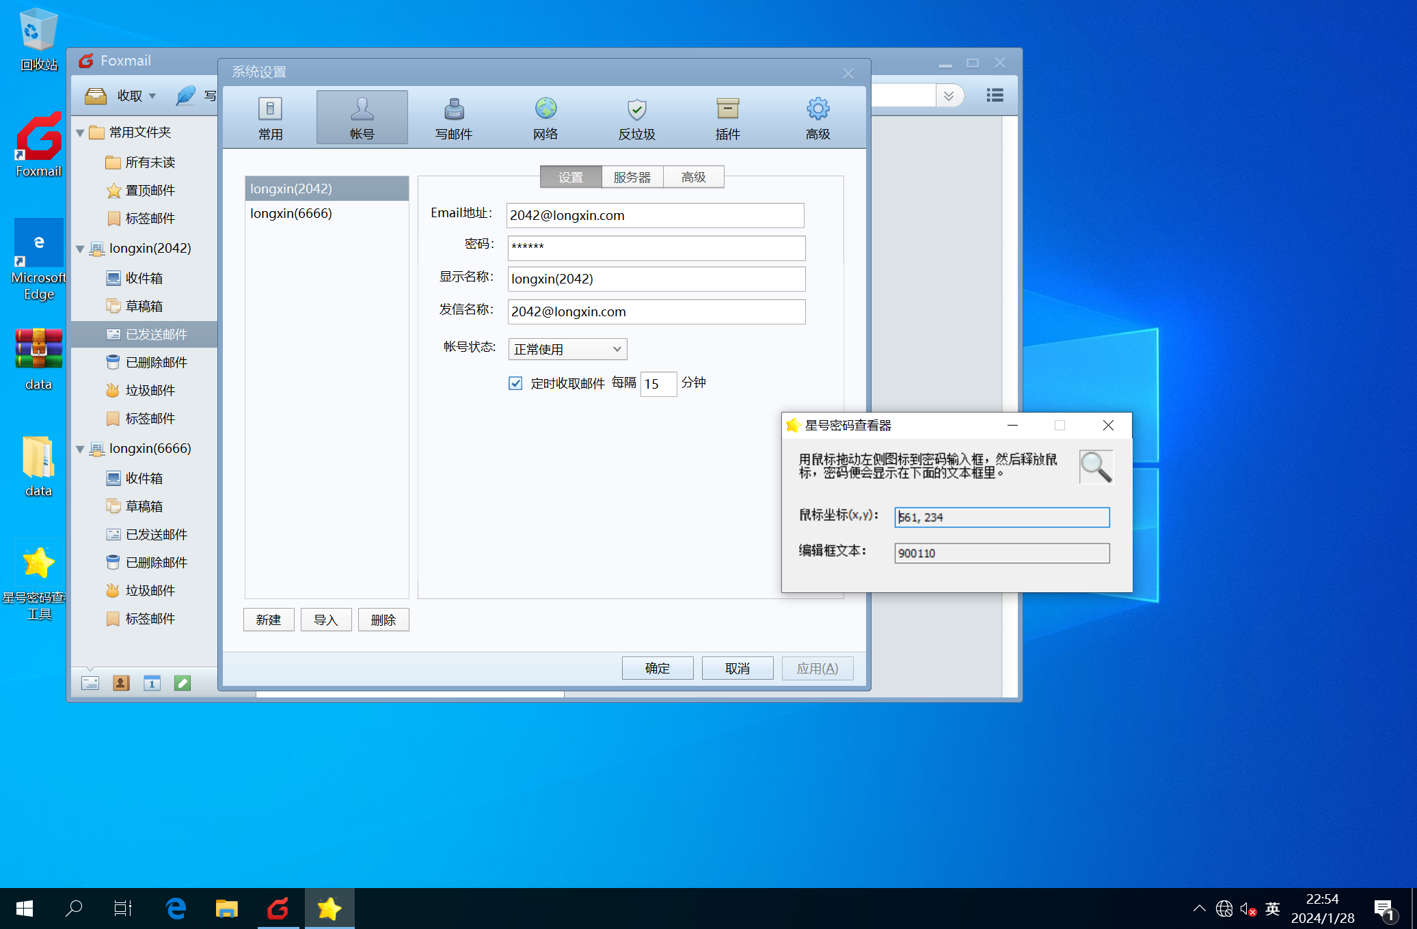The height and width of the screenshot is (929, 1417).
Task: Click the 应用(A) button
Action: [x=818, y=668]
